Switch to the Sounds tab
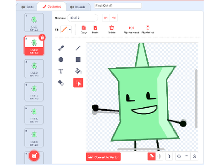The image size is (220, 165). tap(77, 7)
